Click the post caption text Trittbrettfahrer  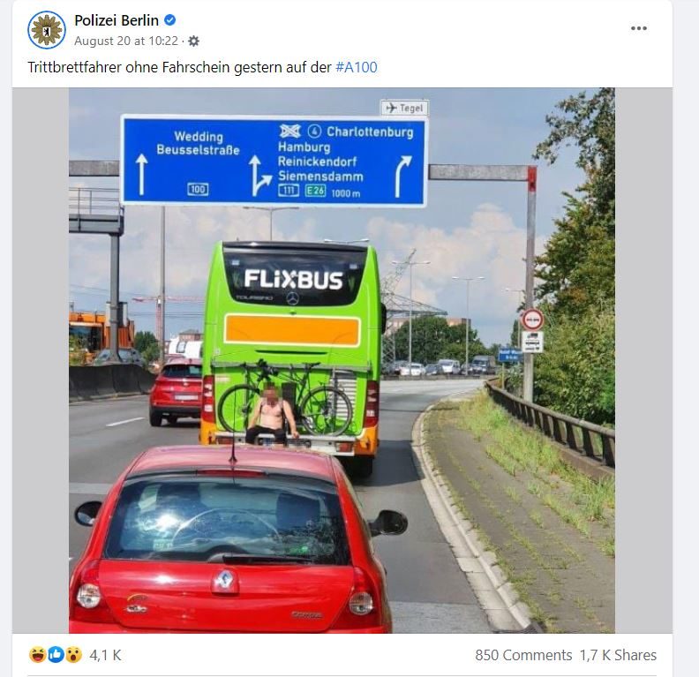[74, 67]
